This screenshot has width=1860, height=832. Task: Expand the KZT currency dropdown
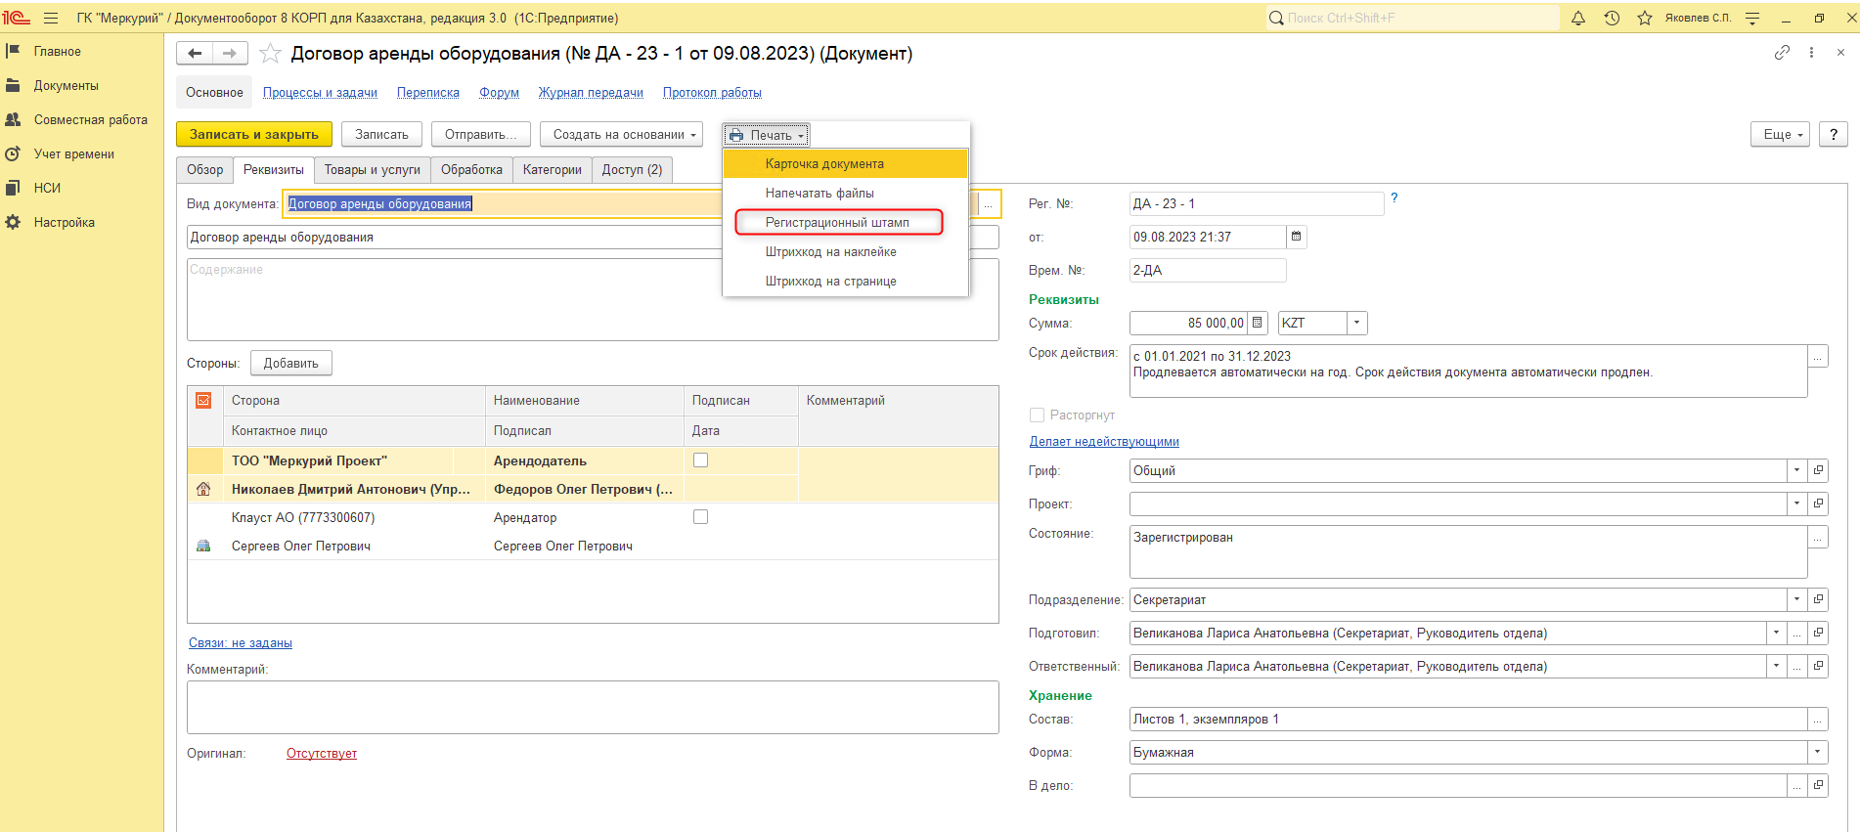[1356, 323]
